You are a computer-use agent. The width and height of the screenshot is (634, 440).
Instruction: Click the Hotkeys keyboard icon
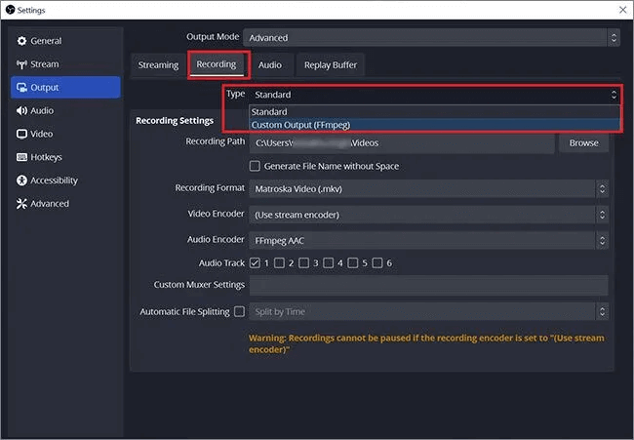pos(21,157)
